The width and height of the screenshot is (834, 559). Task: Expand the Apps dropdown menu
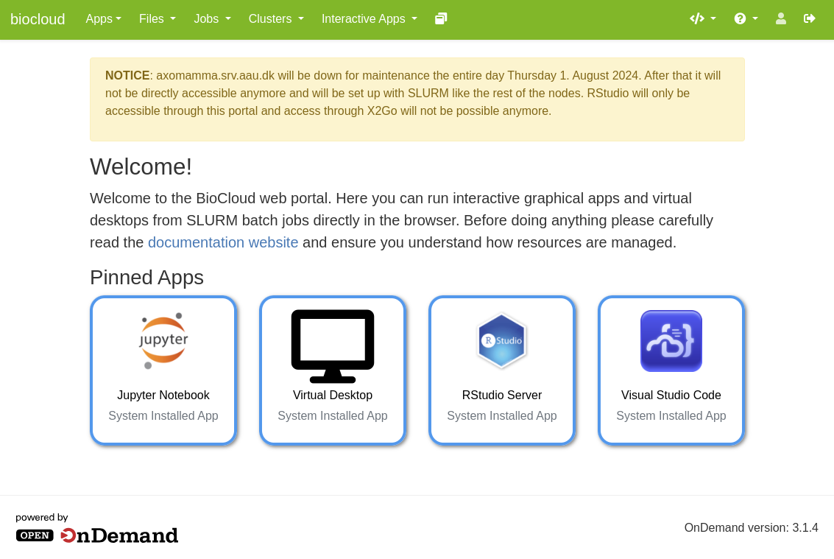pyautogui.click(x=103, y=18)
